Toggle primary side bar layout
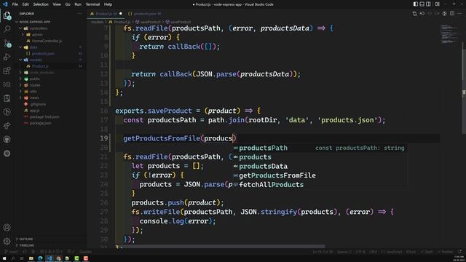466x262 pixels. point(416,4)
